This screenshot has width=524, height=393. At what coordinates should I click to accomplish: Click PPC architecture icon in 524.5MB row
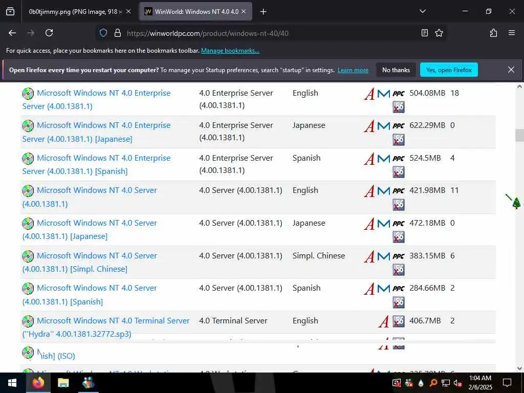(398, 159)
